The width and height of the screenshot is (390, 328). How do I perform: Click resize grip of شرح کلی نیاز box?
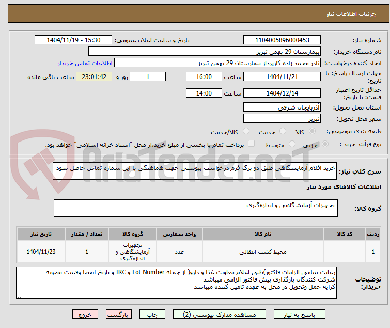click(55, 177)
